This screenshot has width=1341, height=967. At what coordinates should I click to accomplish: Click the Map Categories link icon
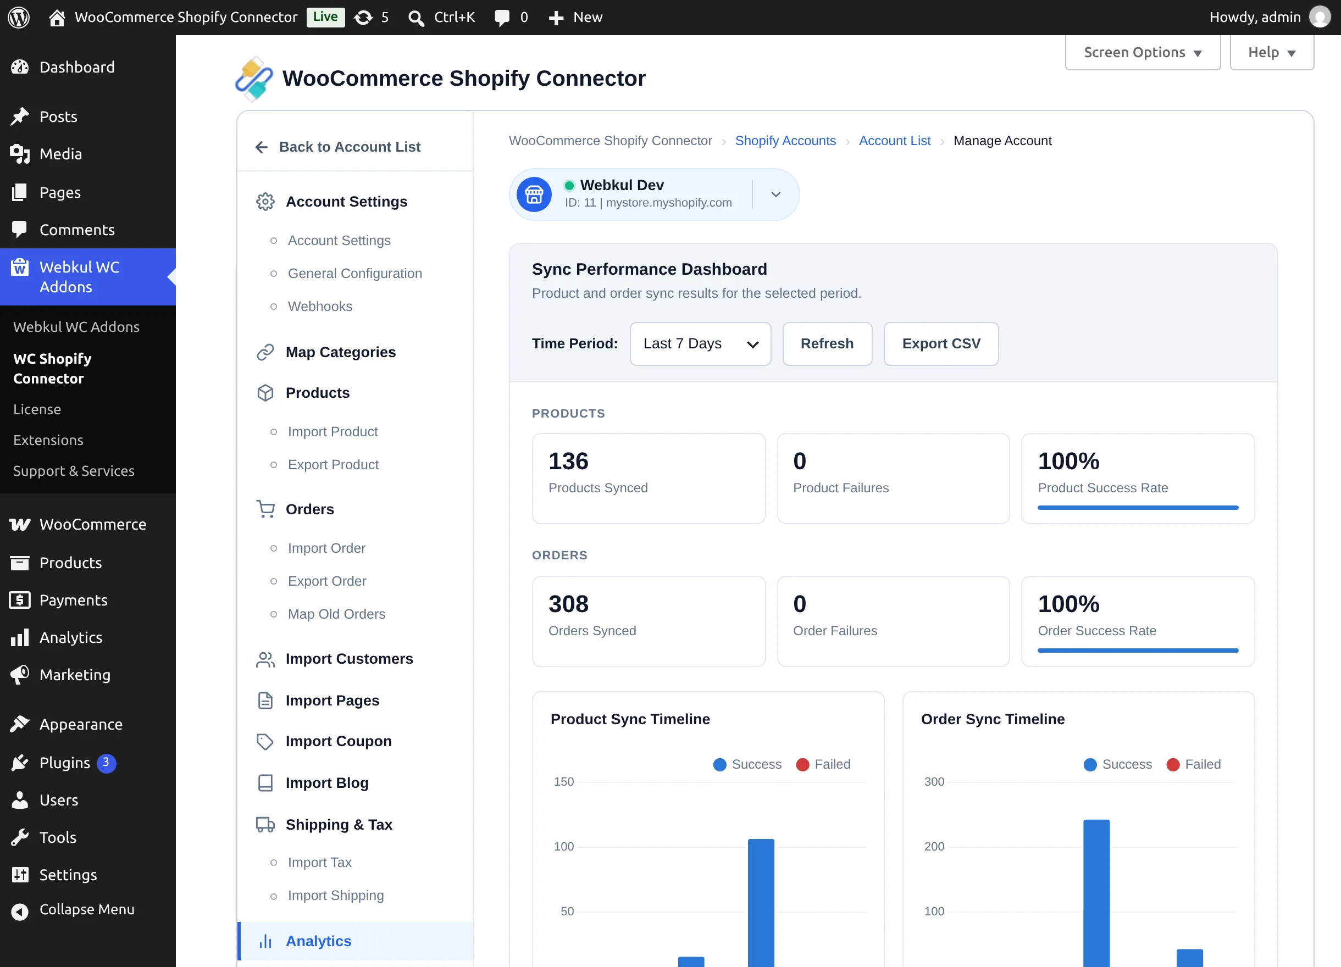click(x=265, y=352)
